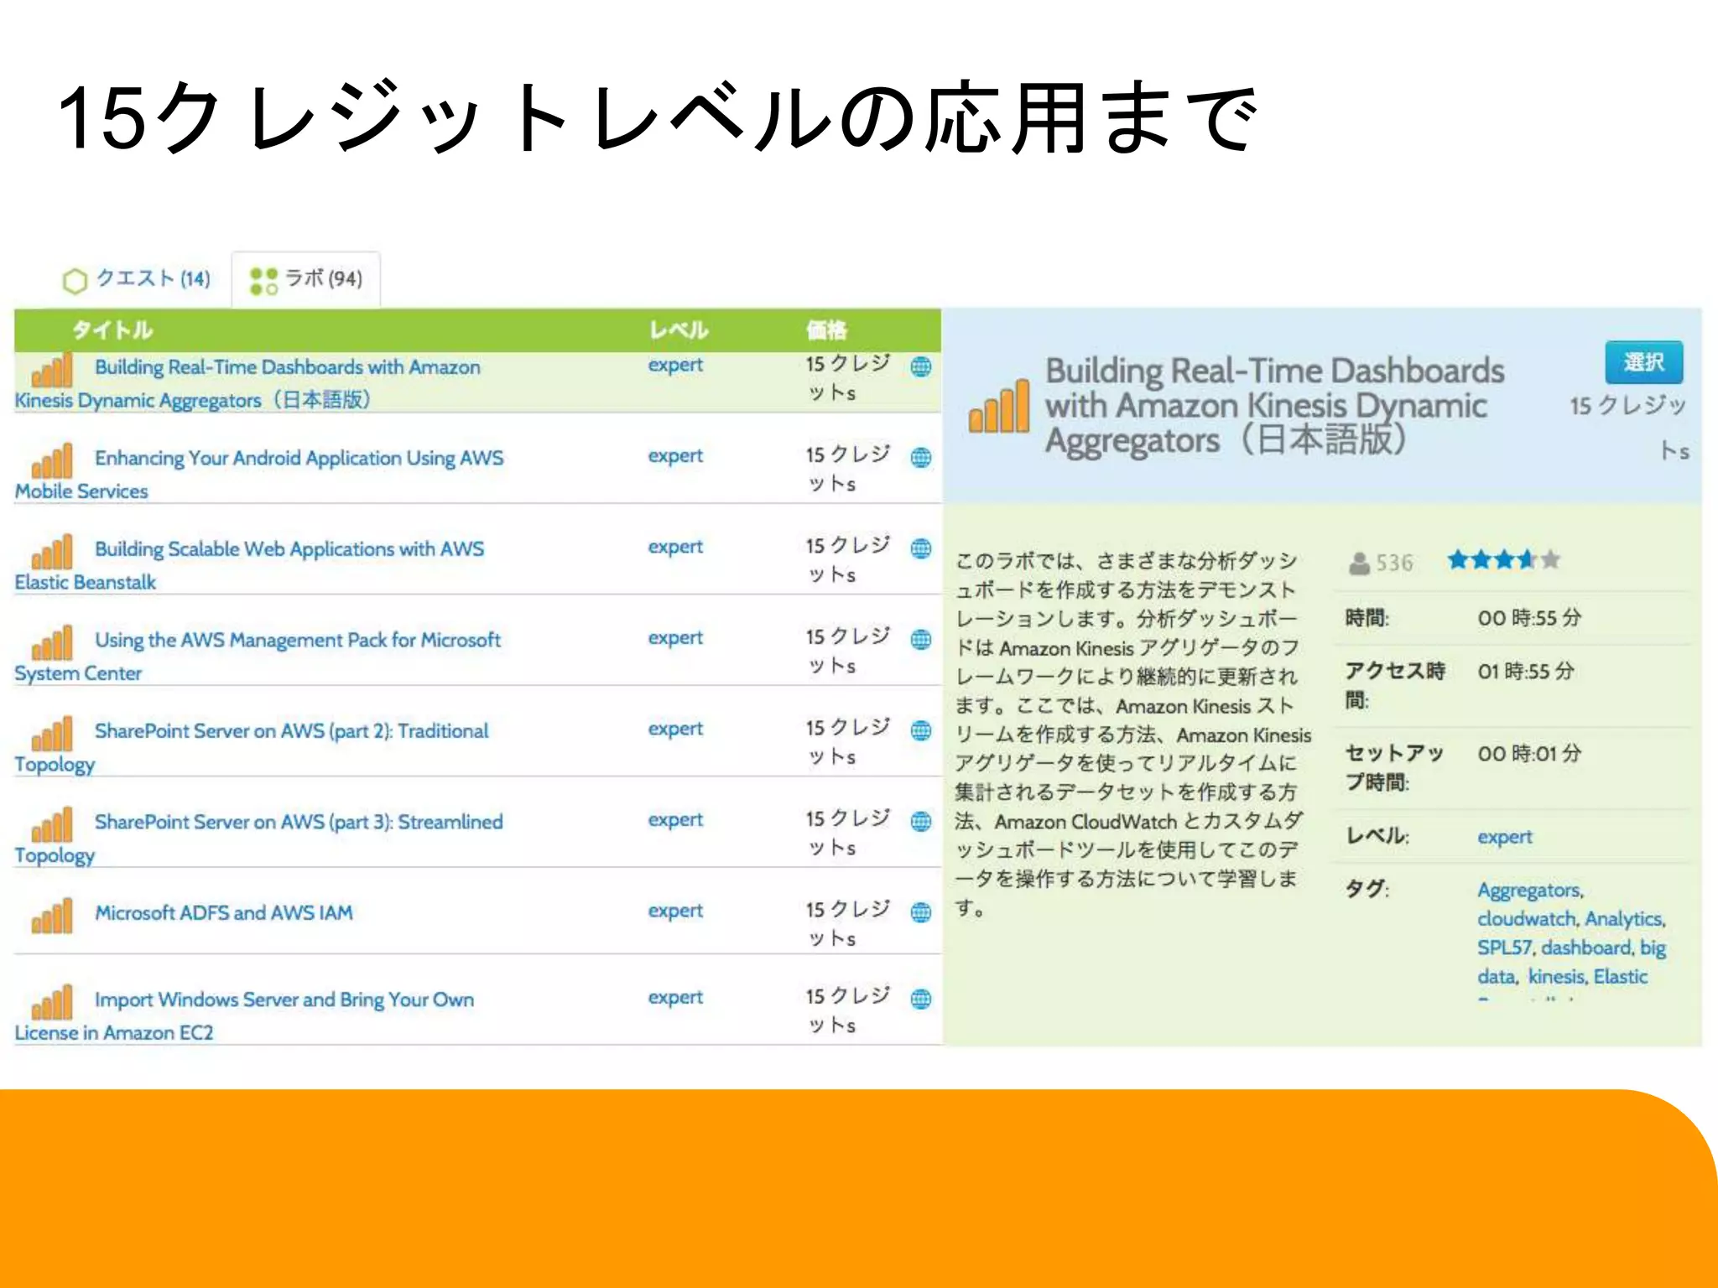
Task: Open SharePoint Server part 2 Traditional link
Action: pyautogui.click(x=252, y=747)
